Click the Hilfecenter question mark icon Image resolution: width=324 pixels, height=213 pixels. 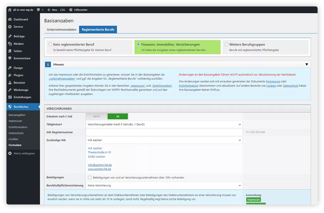click(x=71, y=10)
